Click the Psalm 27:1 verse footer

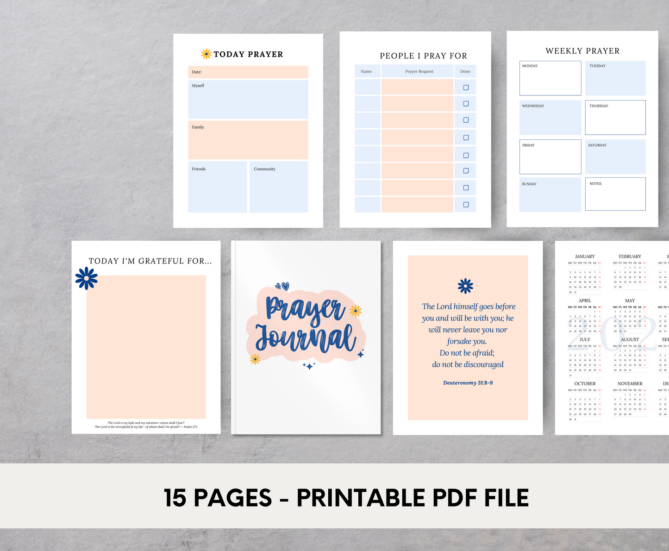pos(146,425)
